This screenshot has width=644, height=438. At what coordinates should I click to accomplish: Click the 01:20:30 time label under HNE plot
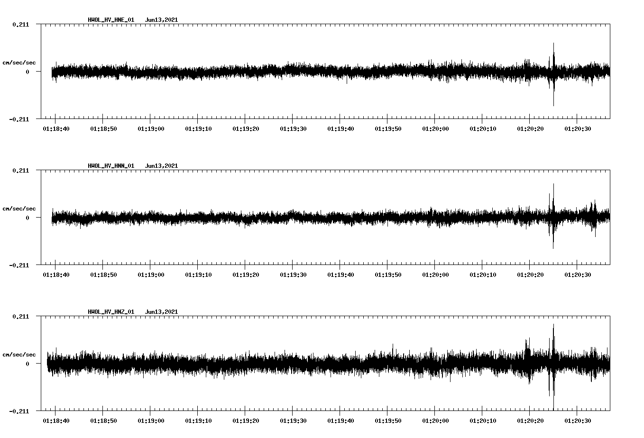578,129
